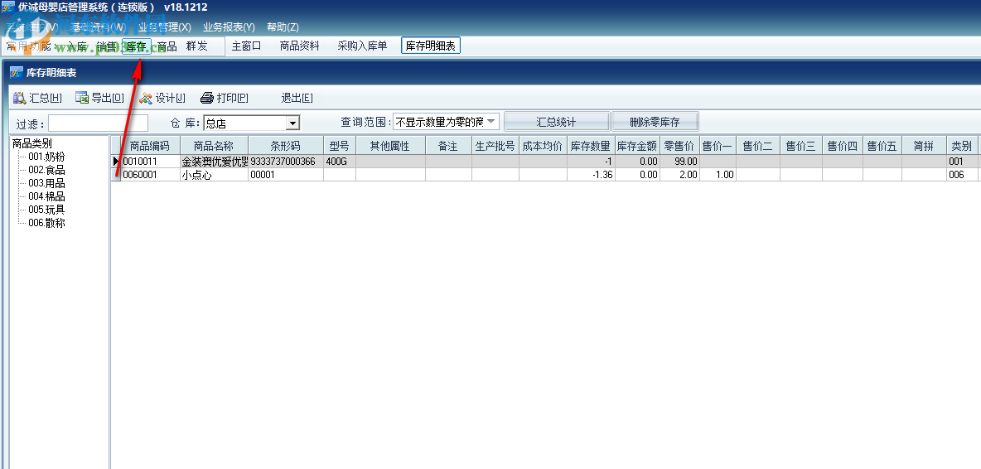Click the 库存 quick function shortcut
The height and width of the screenshot is (469, 981).
click(x=137, y=46)
